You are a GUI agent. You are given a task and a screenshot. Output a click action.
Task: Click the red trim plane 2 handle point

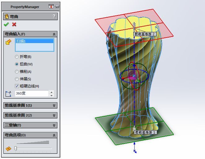(134, 28)
